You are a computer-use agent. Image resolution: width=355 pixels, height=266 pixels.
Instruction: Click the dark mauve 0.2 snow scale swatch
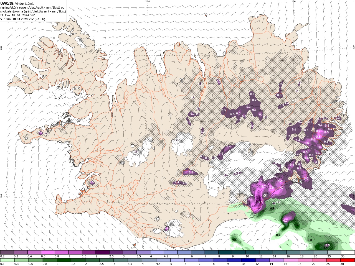[7, 252]
